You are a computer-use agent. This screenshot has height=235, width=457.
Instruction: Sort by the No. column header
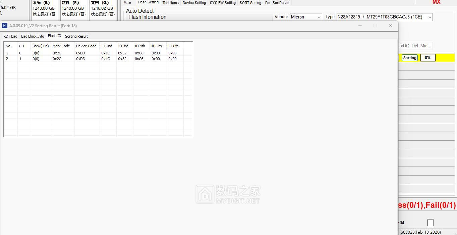pyautogui.click(x=11, y=46)
